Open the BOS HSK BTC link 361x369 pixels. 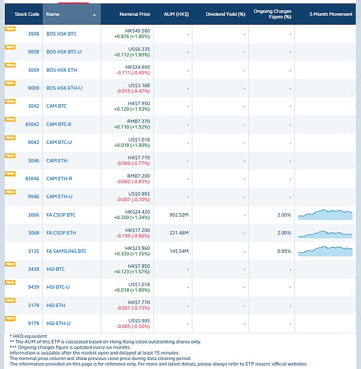point(61,34)
